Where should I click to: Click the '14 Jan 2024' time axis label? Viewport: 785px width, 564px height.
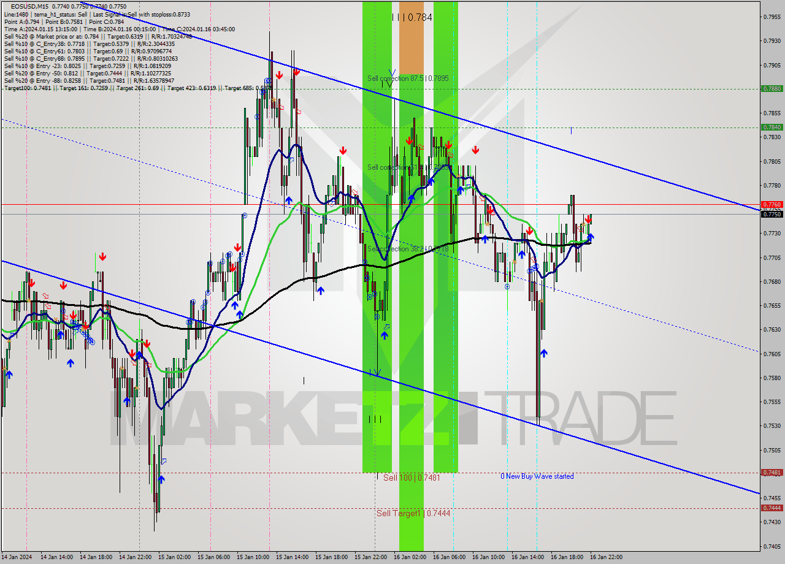point(17,557)
